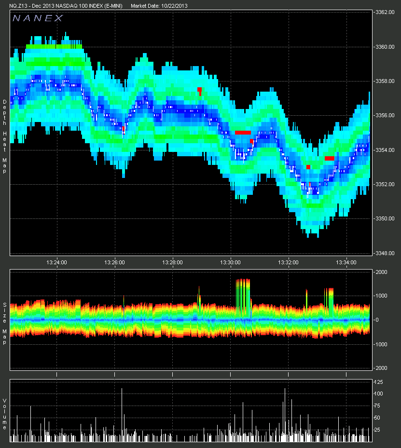Click the 3356.00 price axis label

pyautogui.click(x=385, y=115)
